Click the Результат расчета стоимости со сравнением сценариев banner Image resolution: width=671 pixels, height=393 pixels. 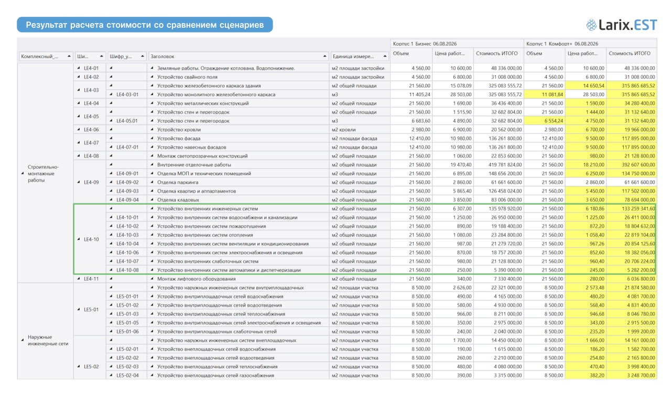(x=145, y=25)
